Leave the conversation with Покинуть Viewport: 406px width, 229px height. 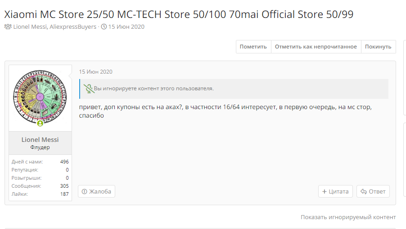(x=378, y=47)
